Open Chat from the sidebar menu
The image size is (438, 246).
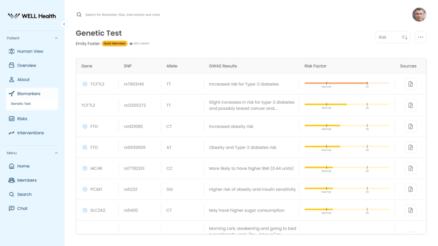[22, 208]
